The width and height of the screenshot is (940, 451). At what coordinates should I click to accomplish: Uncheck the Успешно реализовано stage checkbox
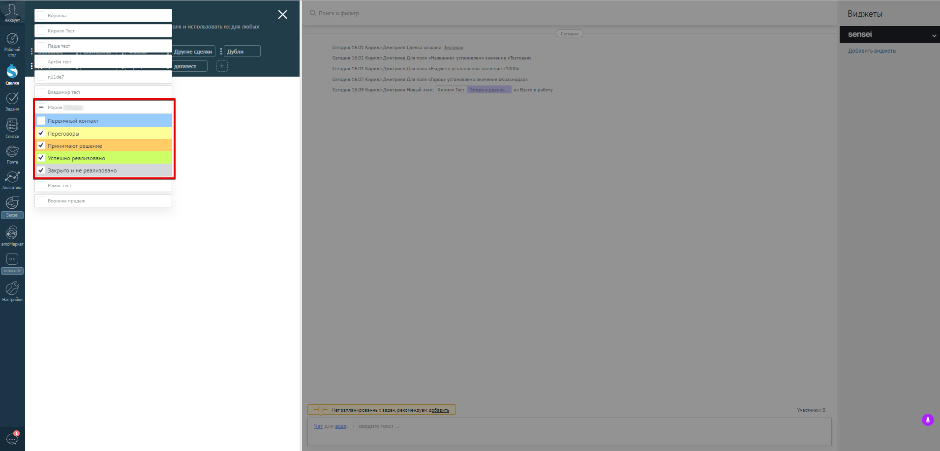[x=41, y=158]
